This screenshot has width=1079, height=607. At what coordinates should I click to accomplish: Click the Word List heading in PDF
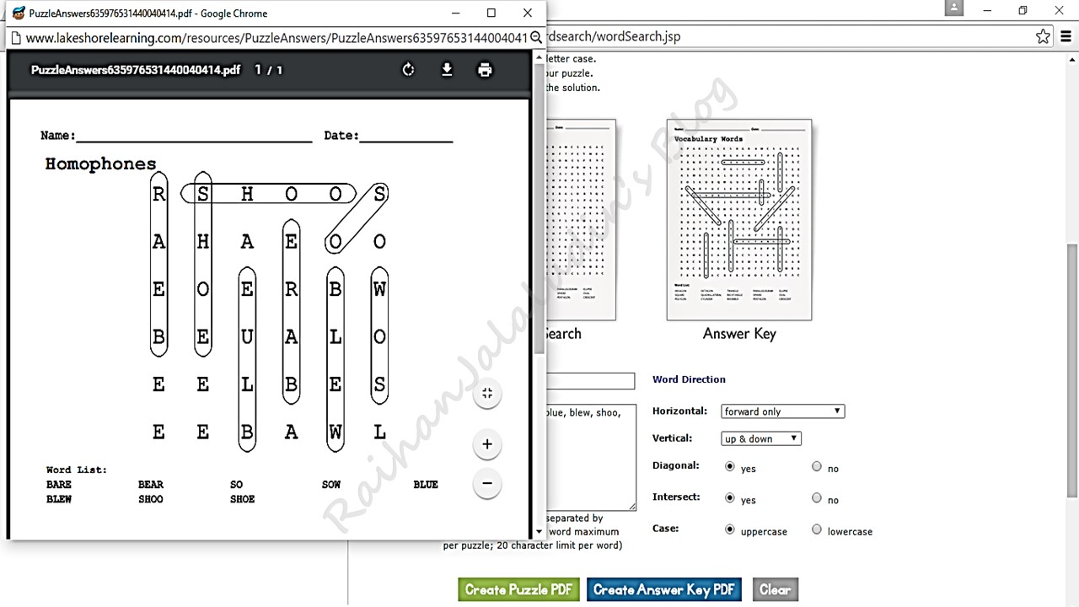pyautogui.click(x=77, y=470)
